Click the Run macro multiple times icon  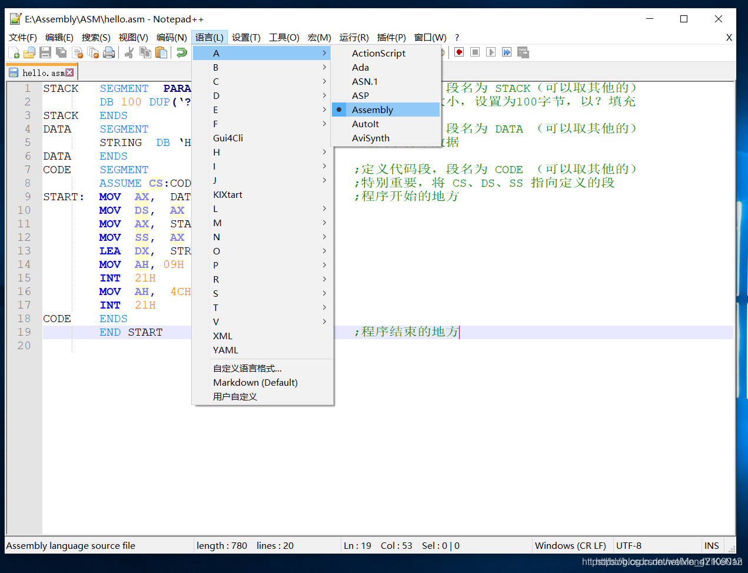[x=507, y=52]
